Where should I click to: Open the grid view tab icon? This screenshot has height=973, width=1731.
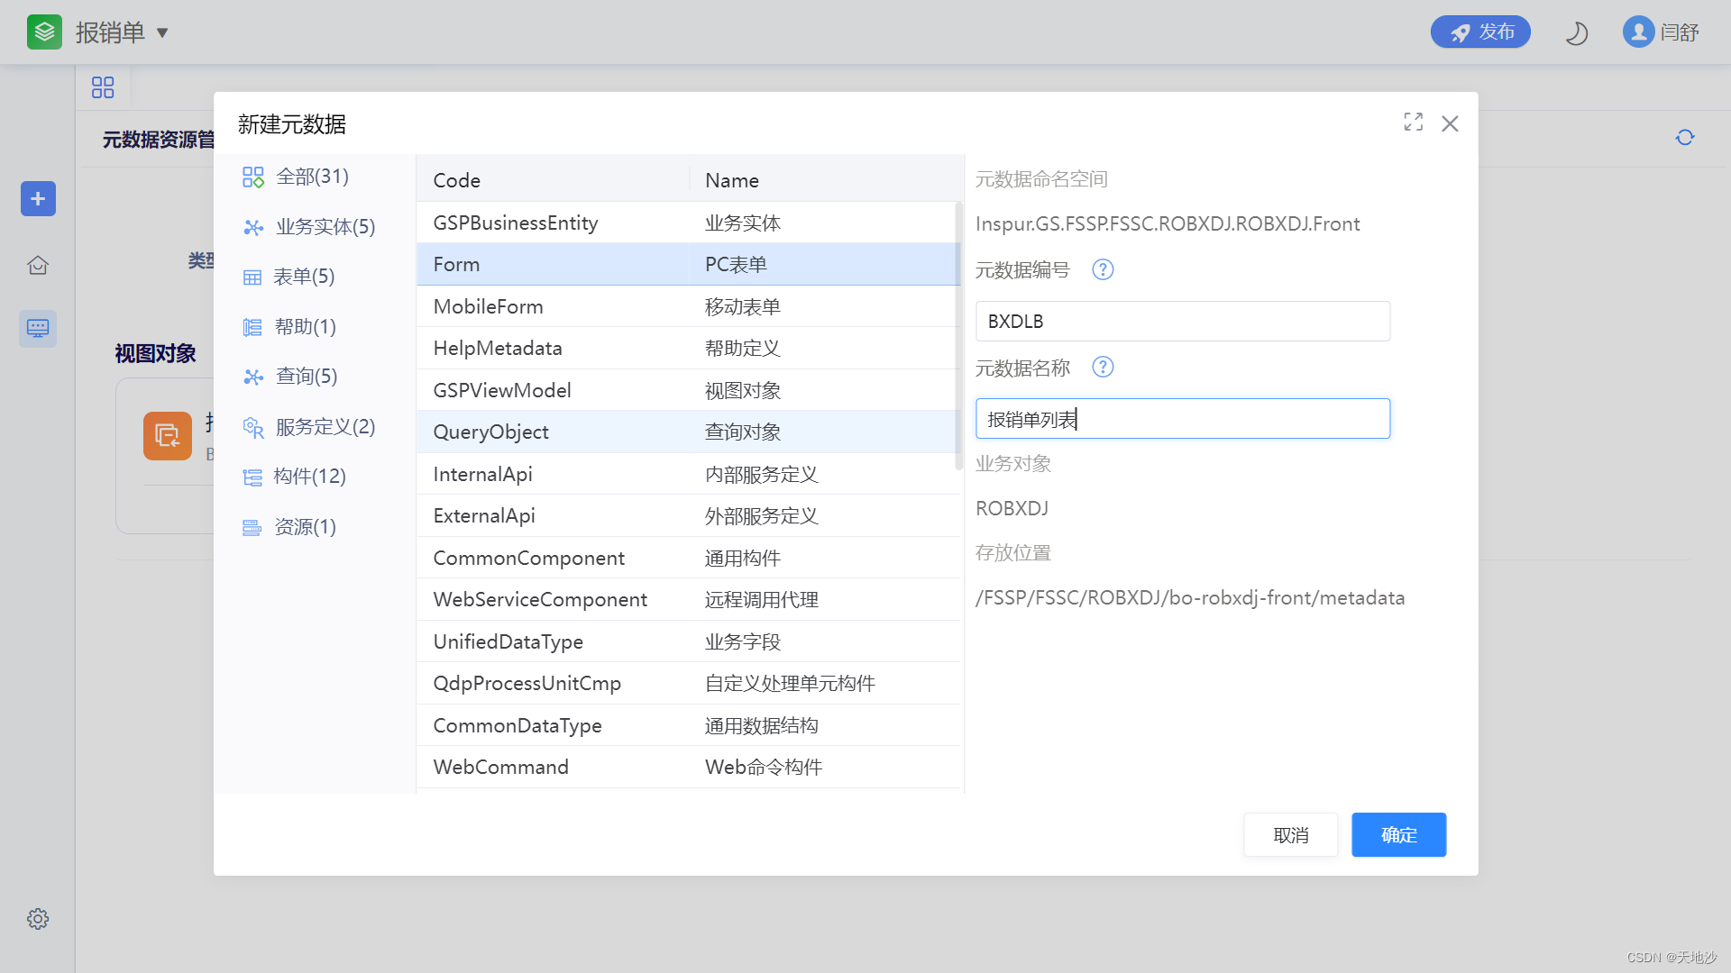[x=103, y=87]
